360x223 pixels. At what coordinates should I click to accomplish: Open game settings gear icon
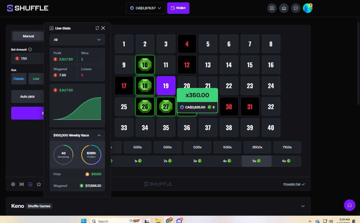pyautogui.click(x=13, y=184)
